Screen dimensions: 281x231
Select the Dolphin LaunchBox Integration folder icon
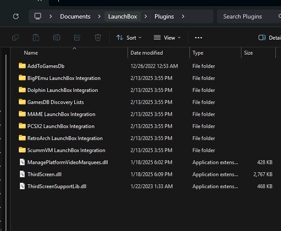click(22, 90)
